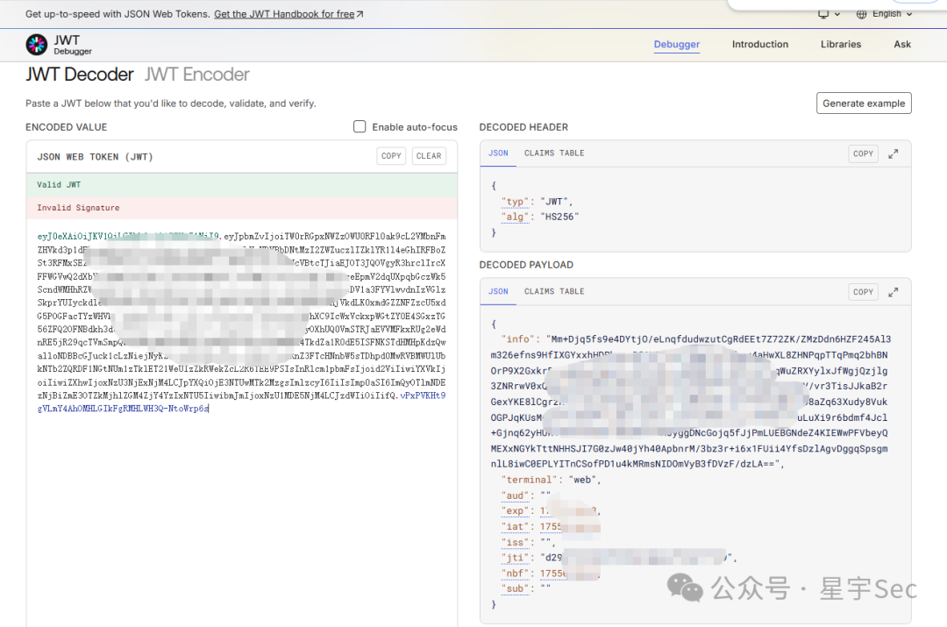The image size is (947, 627).
Task: Click the "sub" claim key in payload
Action: click(517, 589)
